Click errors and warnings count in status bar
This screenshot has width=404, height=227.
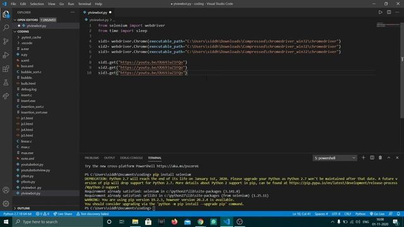(42, 214)
